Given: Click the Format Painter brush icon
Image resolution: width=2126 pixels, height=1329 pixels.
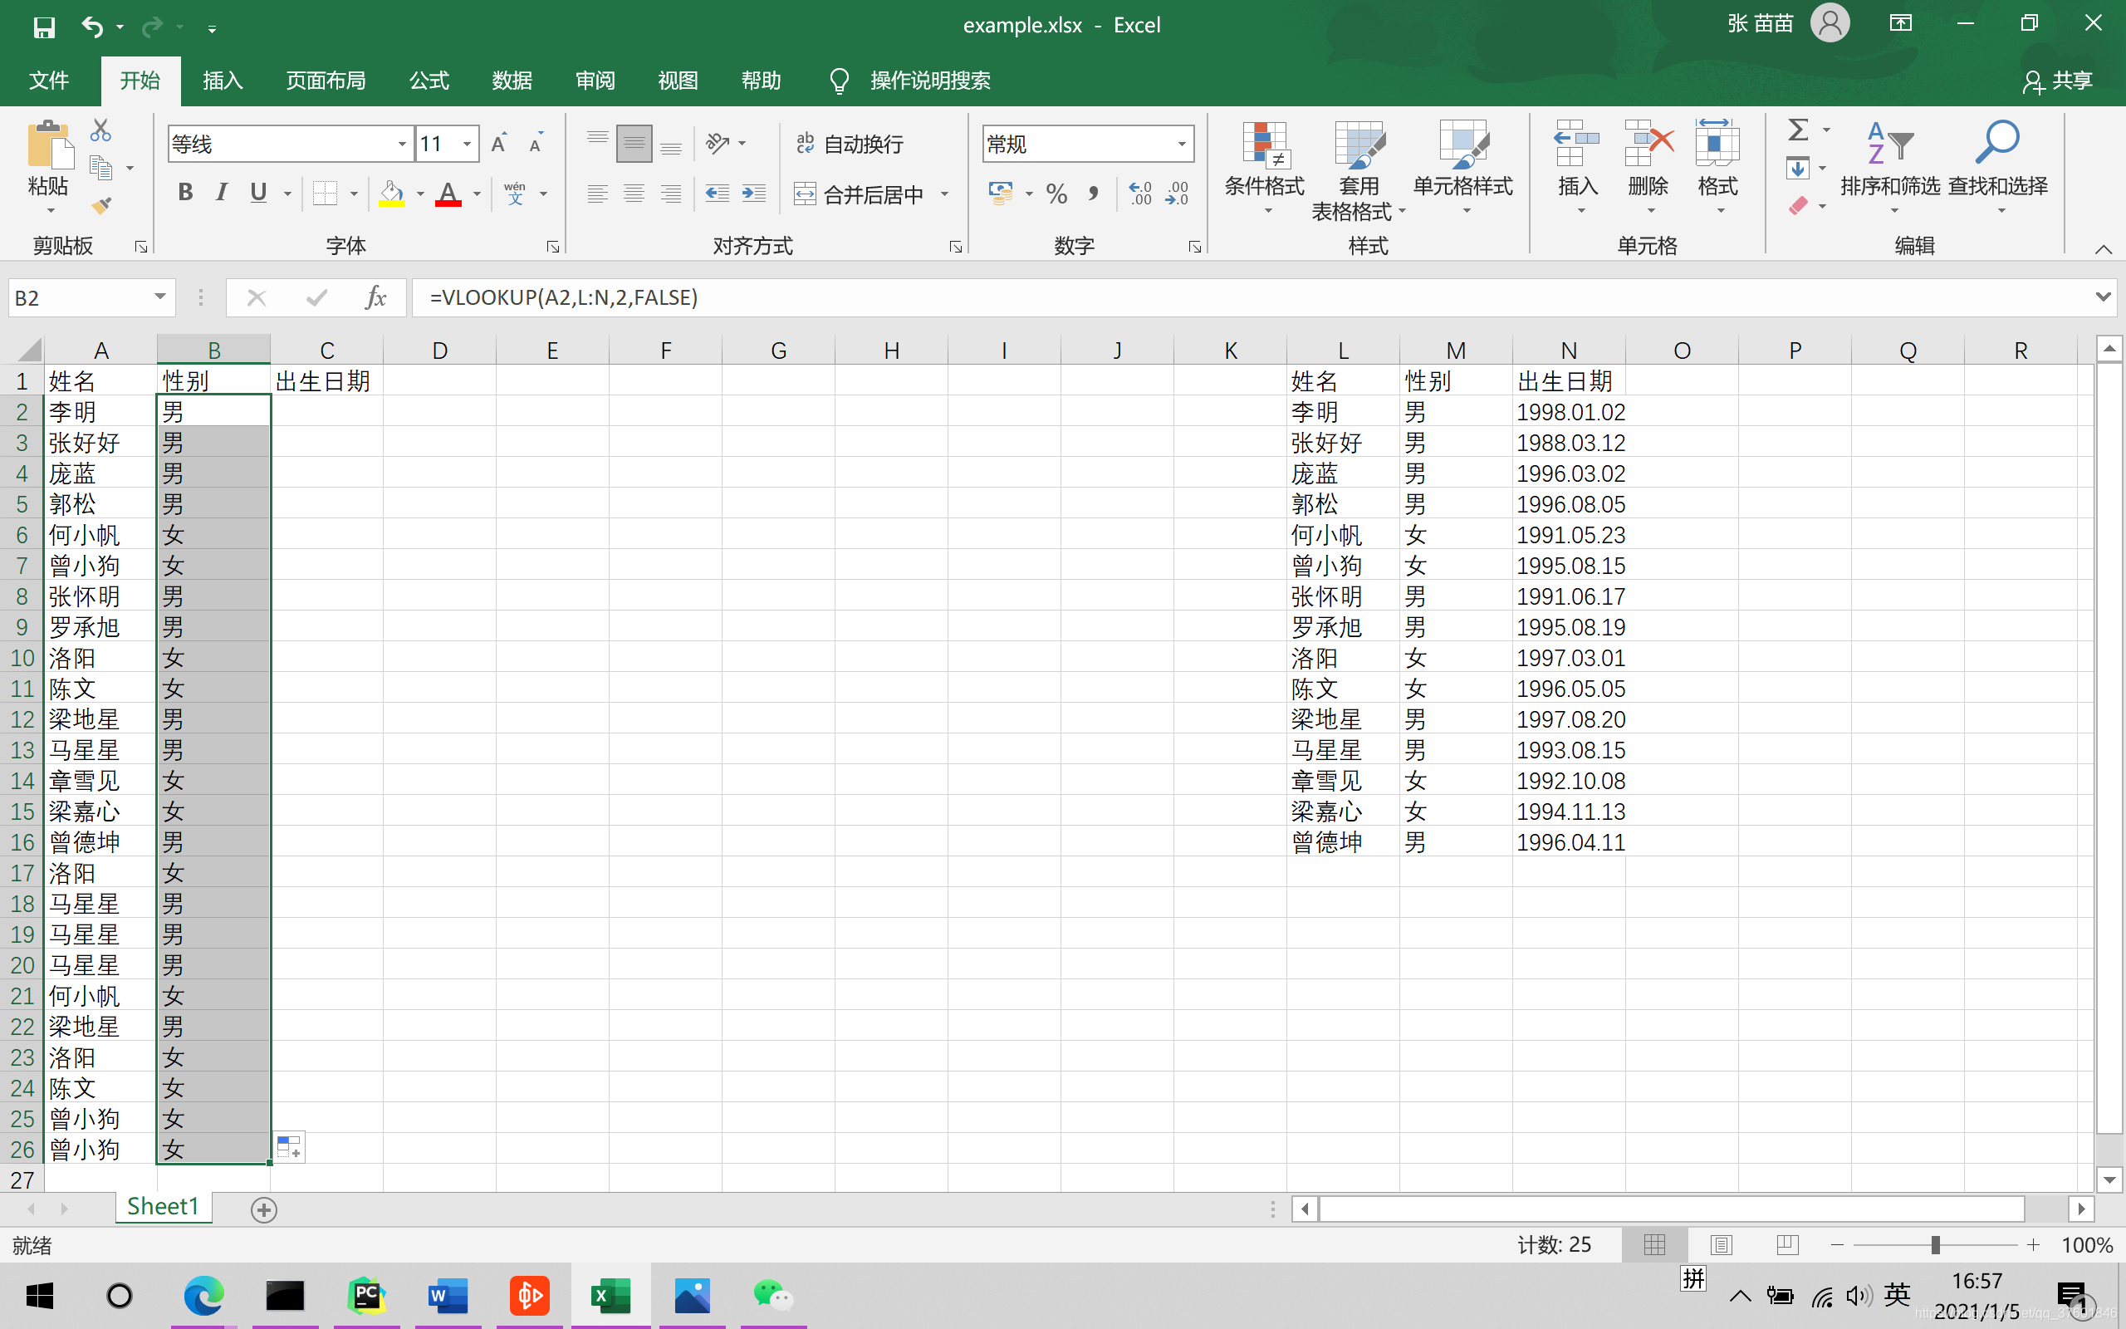Looking at the screenshot, I should pos(101,206).
